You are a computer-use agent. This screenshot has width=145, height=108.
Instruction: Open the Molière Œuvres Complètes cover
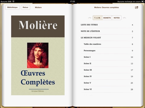(x=38, y=55)
